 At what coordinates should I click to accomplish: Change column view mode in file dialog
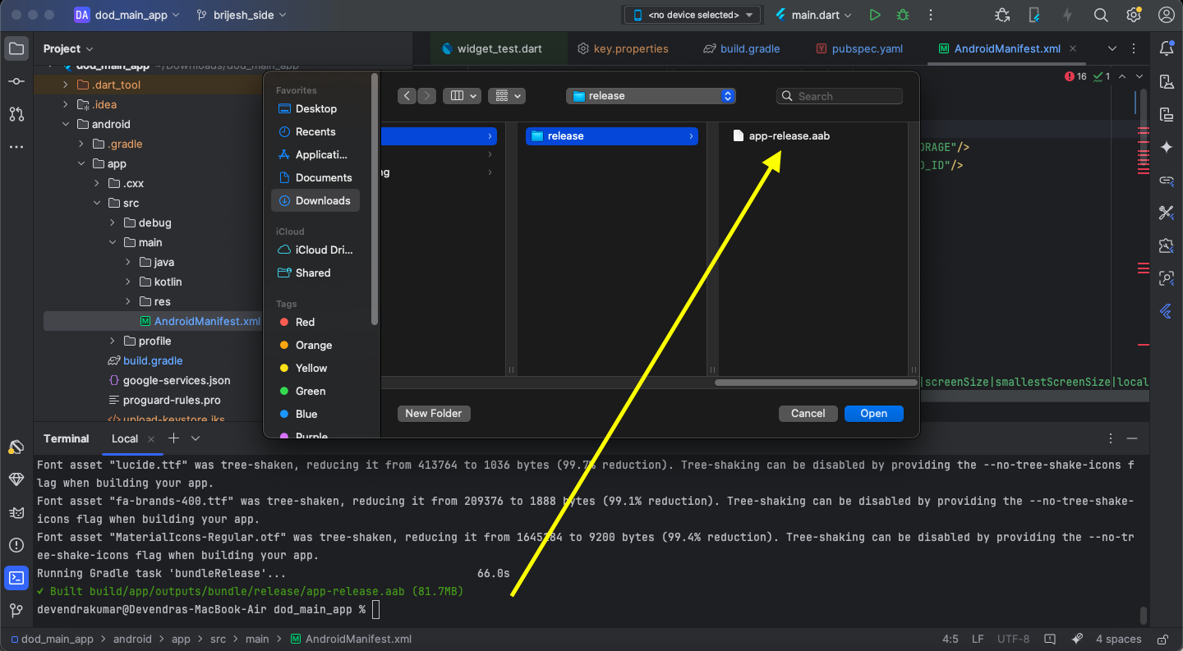[x=462, y=96]
